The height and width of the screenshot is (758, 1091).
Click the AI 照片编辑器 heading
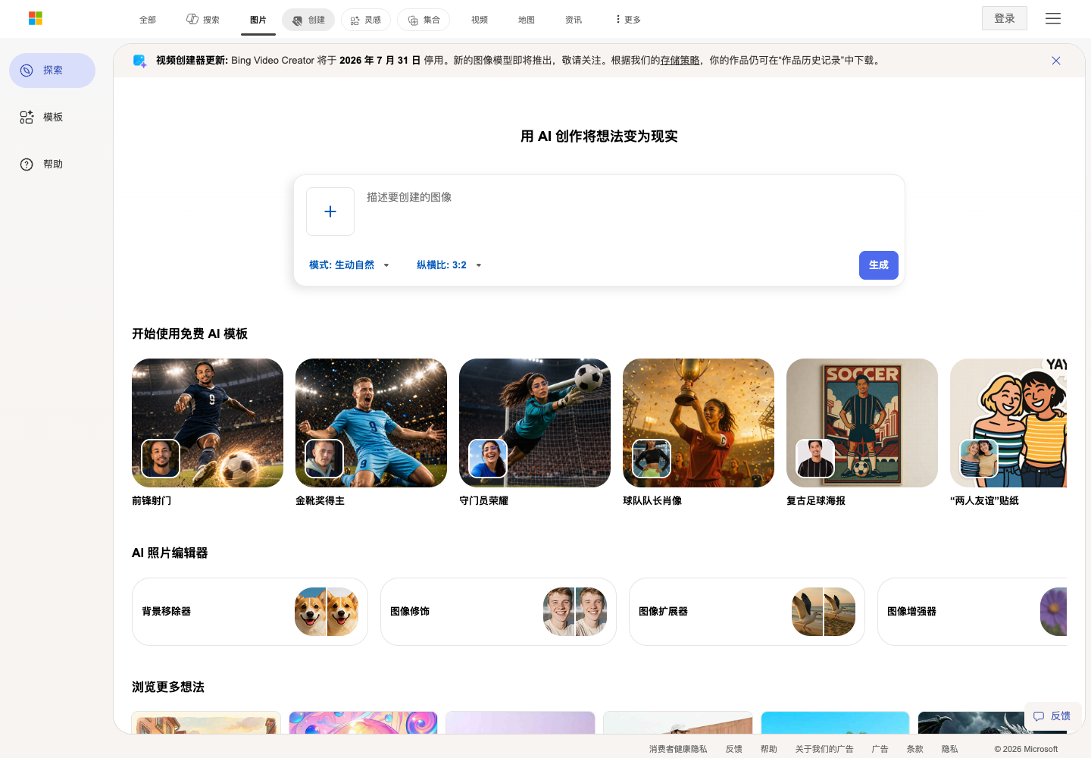[170, 553]
